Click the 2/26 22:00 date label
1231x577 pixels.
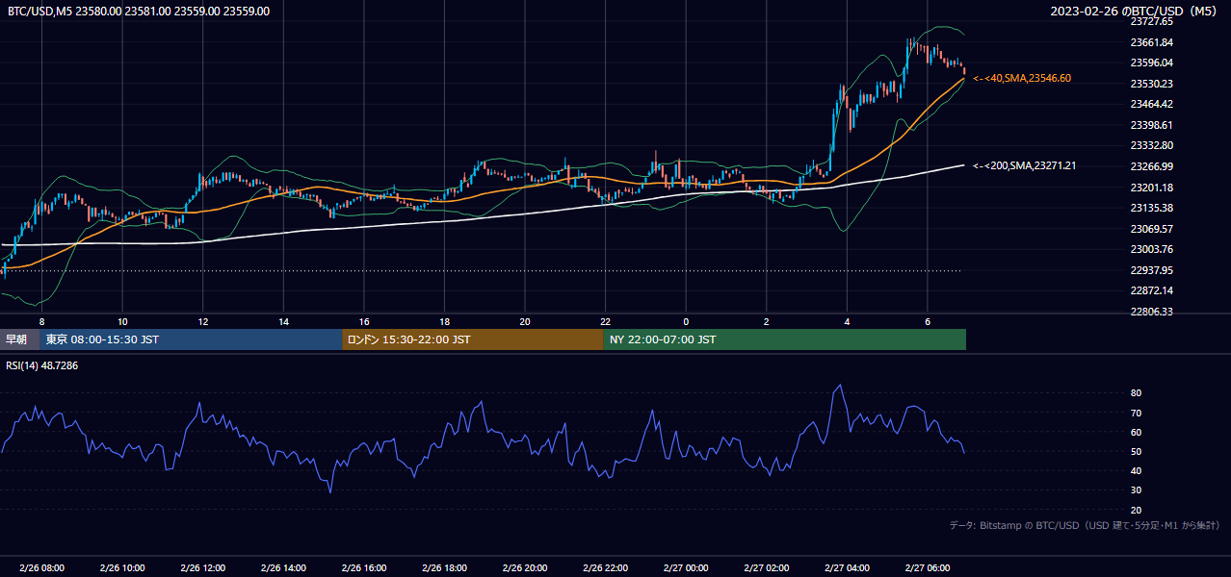click(x=605, y=568)
